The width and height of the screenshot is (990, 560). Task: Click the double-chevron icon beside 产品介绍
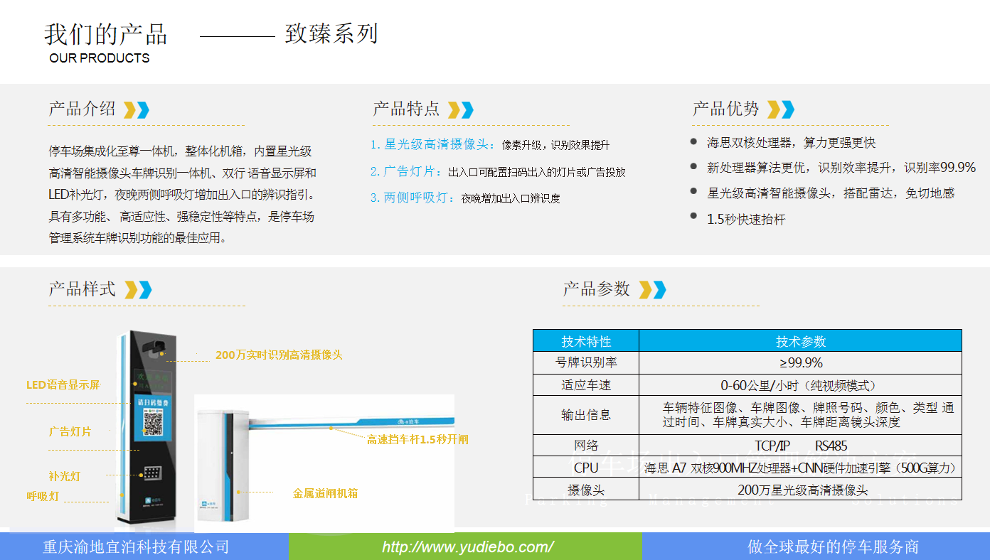coord(136,110)
